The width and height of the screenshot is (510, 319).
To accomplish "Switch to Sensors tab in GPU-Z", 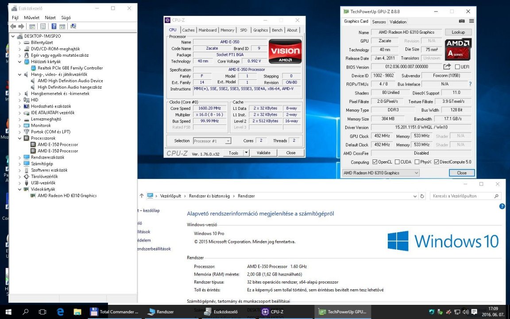I will point(379,22).
